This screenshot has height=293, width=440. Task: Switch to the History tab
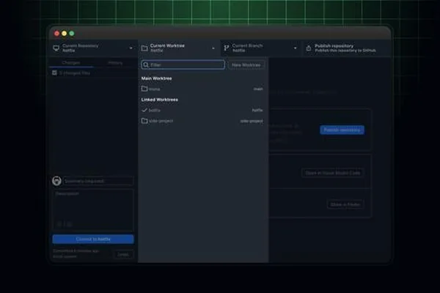click(x=115, y=62)
